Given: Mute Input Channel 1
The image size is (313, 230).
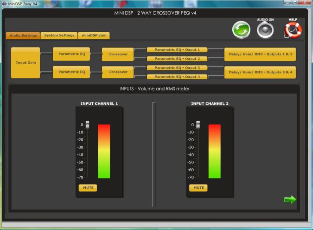Looking at the screenshot, I should tap(88, 188).
